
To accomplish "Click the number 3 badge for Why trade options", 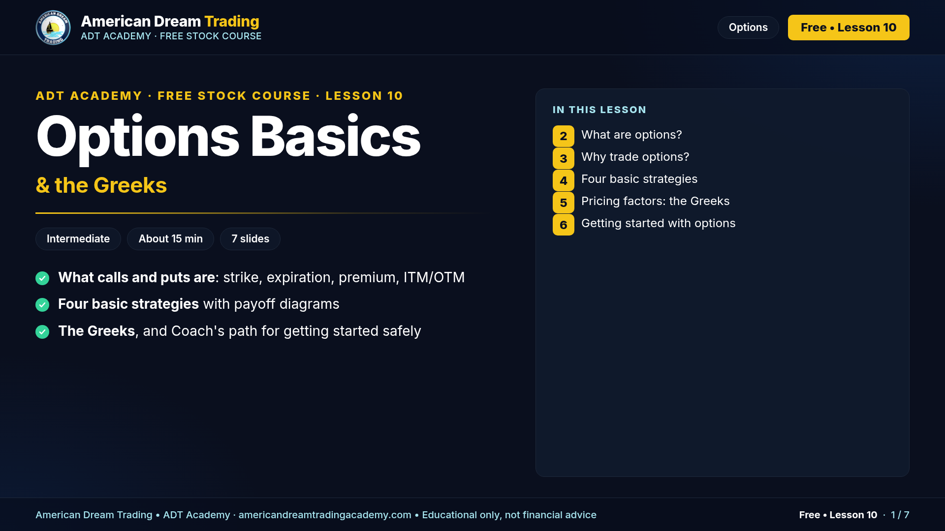I will [564, 158].
